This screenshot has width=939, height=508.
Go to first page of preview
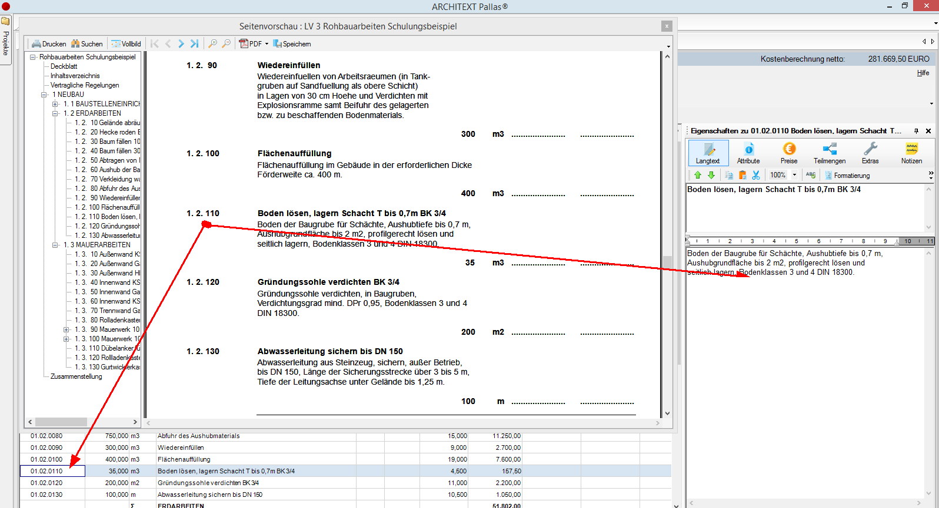(155, 44)
